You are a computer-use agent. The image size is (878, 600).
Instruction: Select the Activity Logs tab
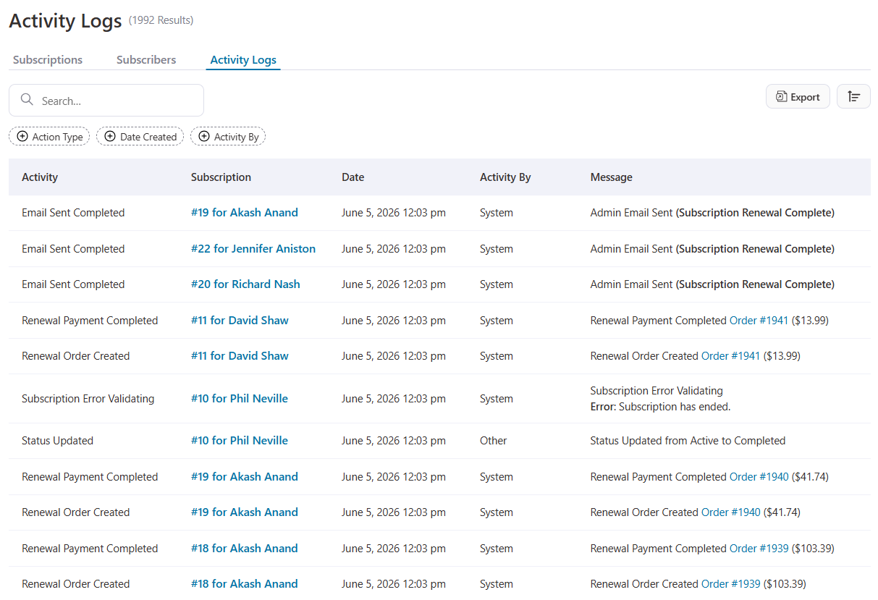tap(243, 60)
